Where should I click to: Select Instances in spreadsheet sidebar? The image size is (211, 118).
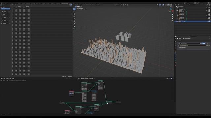[4, 23]
